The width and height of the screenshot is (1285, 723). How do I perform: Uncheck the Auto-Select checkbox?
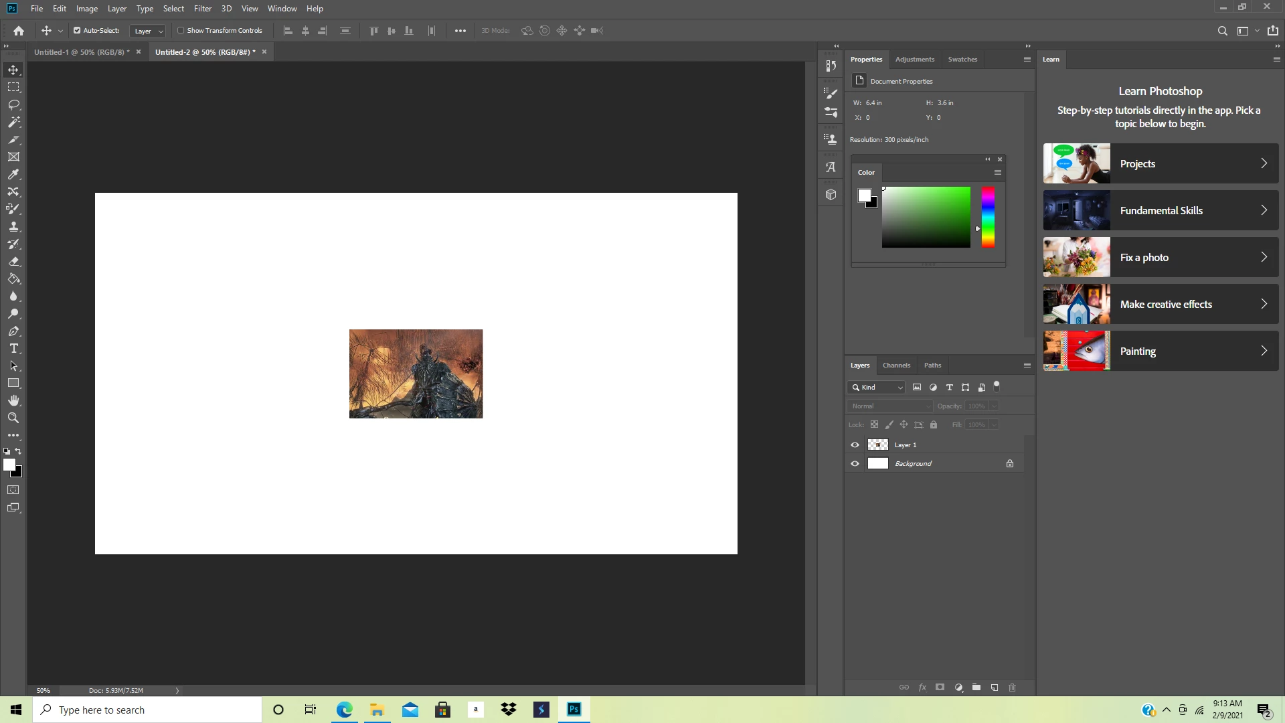pos(77,31)
